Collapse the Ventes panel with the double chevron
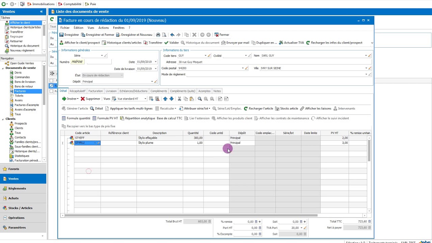Screen dimensions: 432x243 (x=42, y=11)
